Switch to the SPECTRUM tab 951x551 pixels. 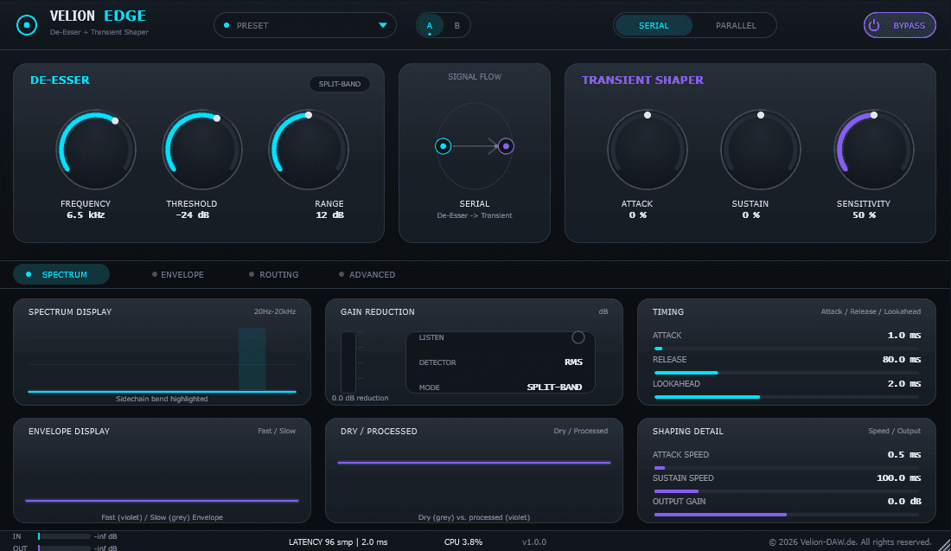(x=61, y=274)
